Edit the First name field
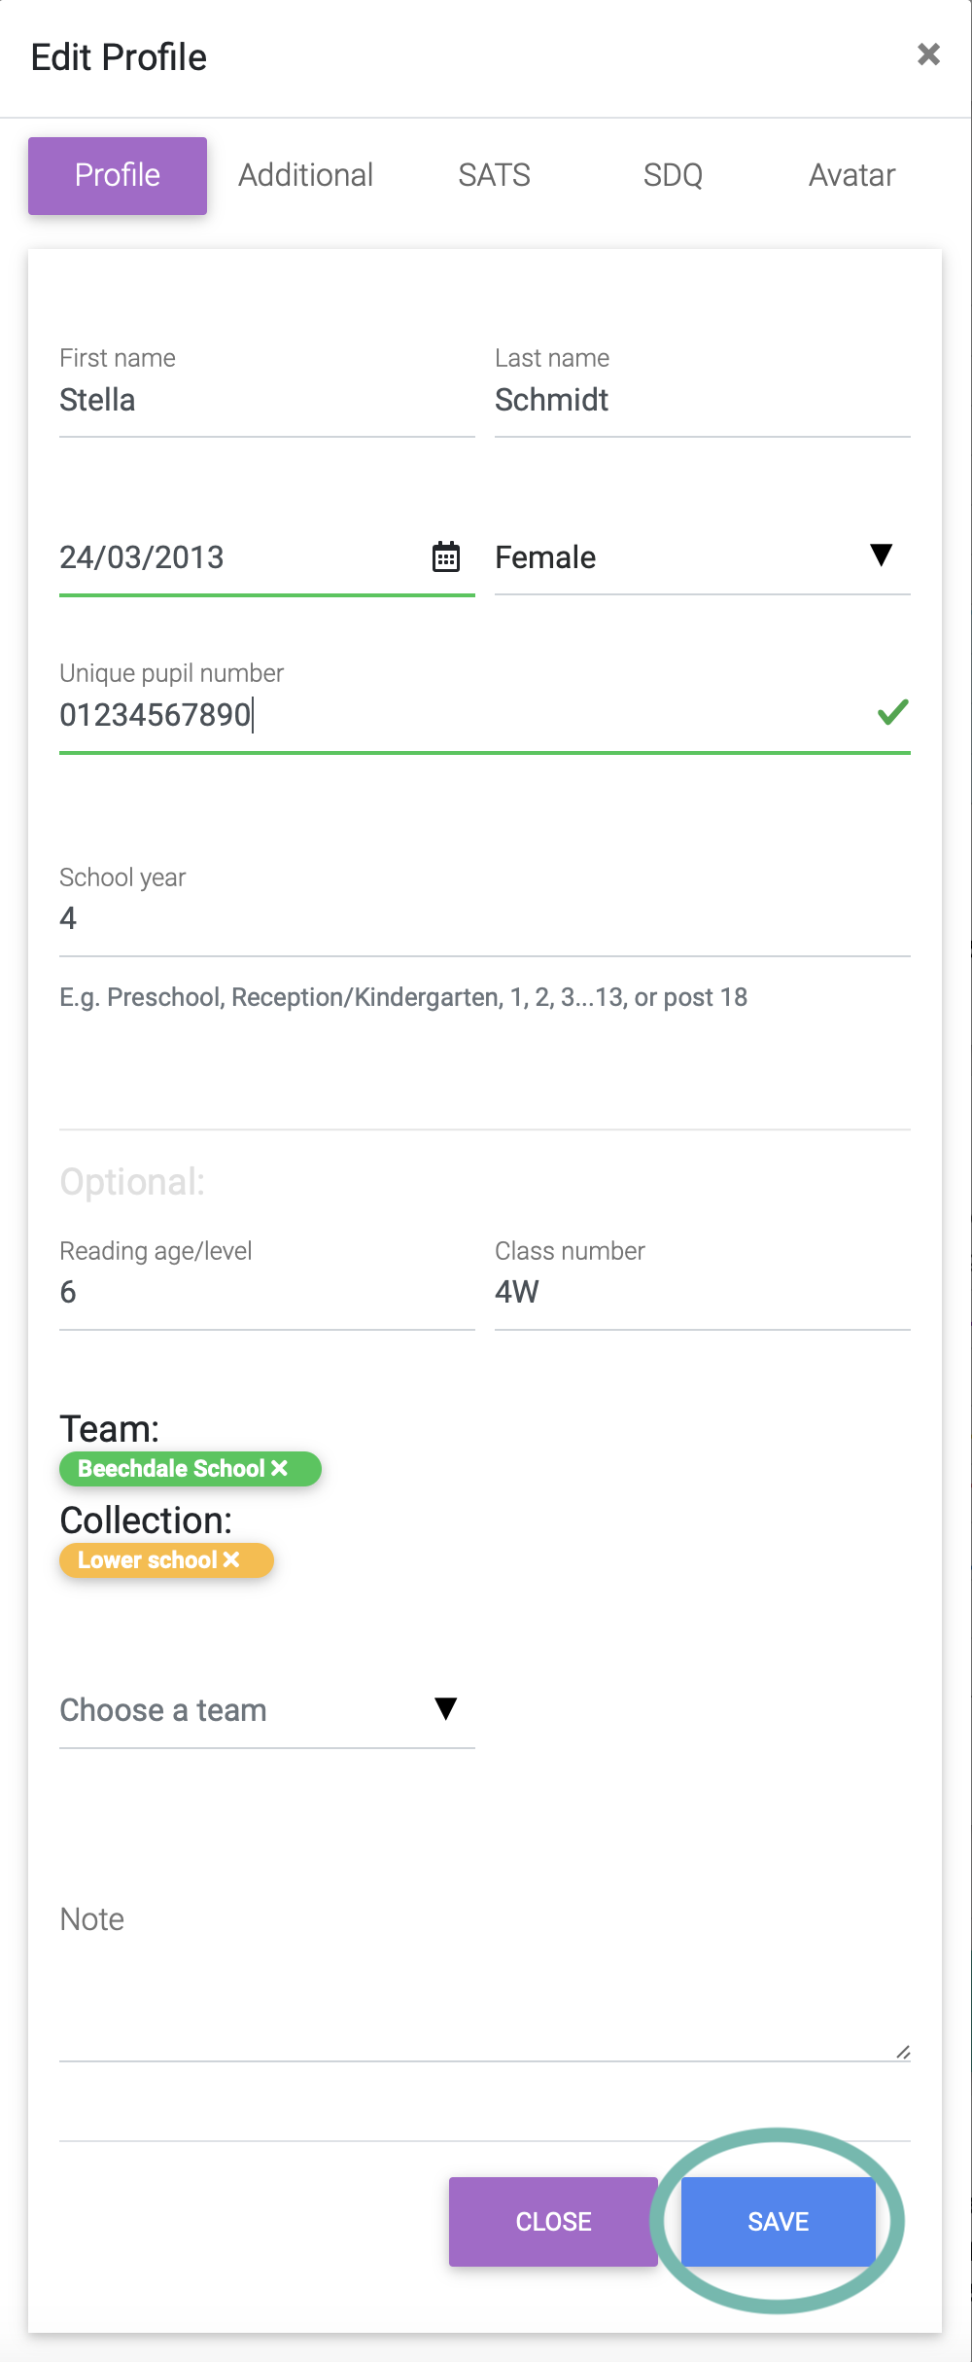972x2362 pixels. click(x=266, y=400)
